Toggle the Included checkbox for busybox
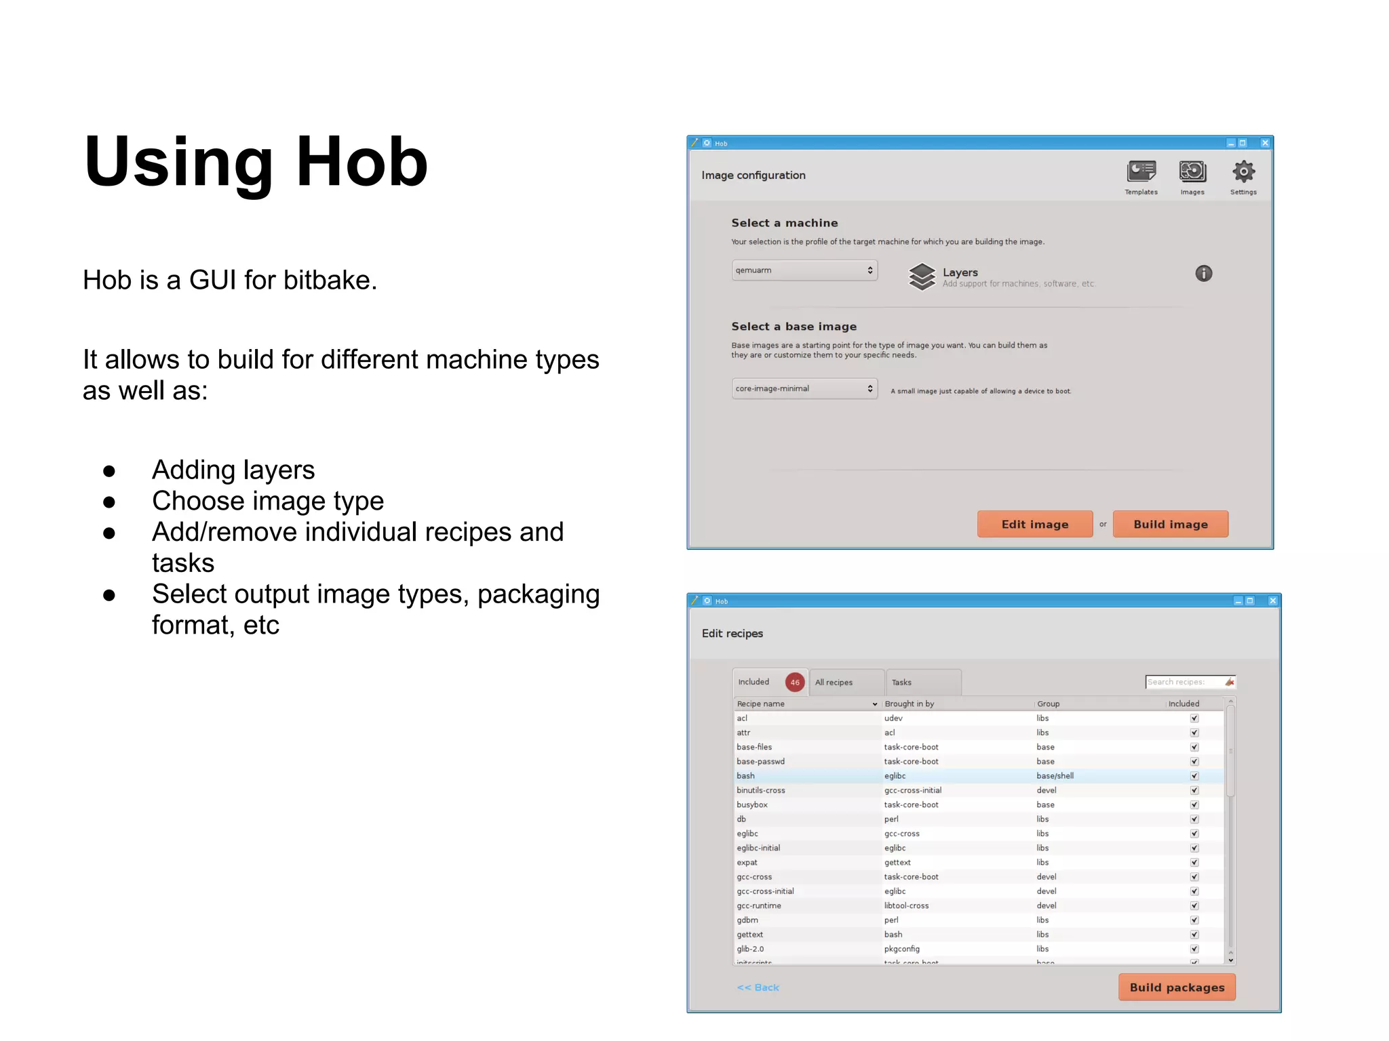The width and height of the screenshot is (1389, 1041). [x=1194, y=805]
